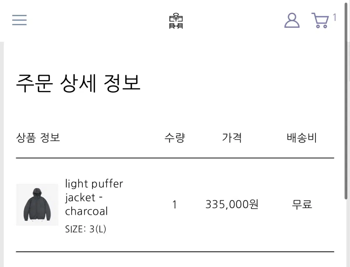
Task: Click the 주문 상세 정보 page heading
Action: [78, 83]
